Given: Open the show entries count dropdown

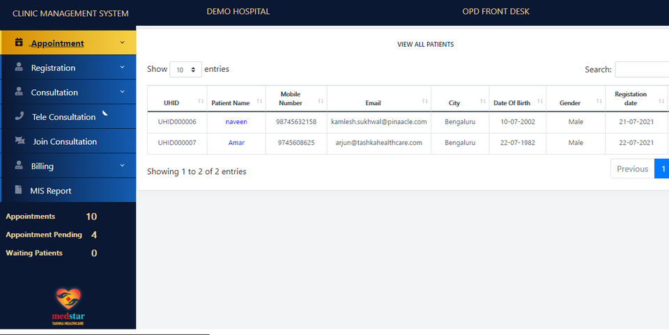Looking at the screenshot, I should point(185,70).
